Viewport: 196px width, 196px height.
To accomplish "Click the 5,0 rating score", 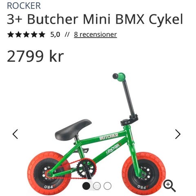I will coord(55,35).
